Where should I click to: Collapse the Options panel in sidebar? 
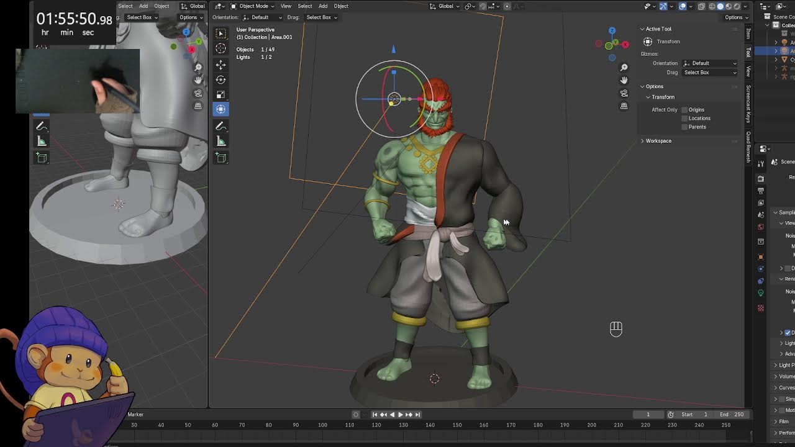(653, 86)
